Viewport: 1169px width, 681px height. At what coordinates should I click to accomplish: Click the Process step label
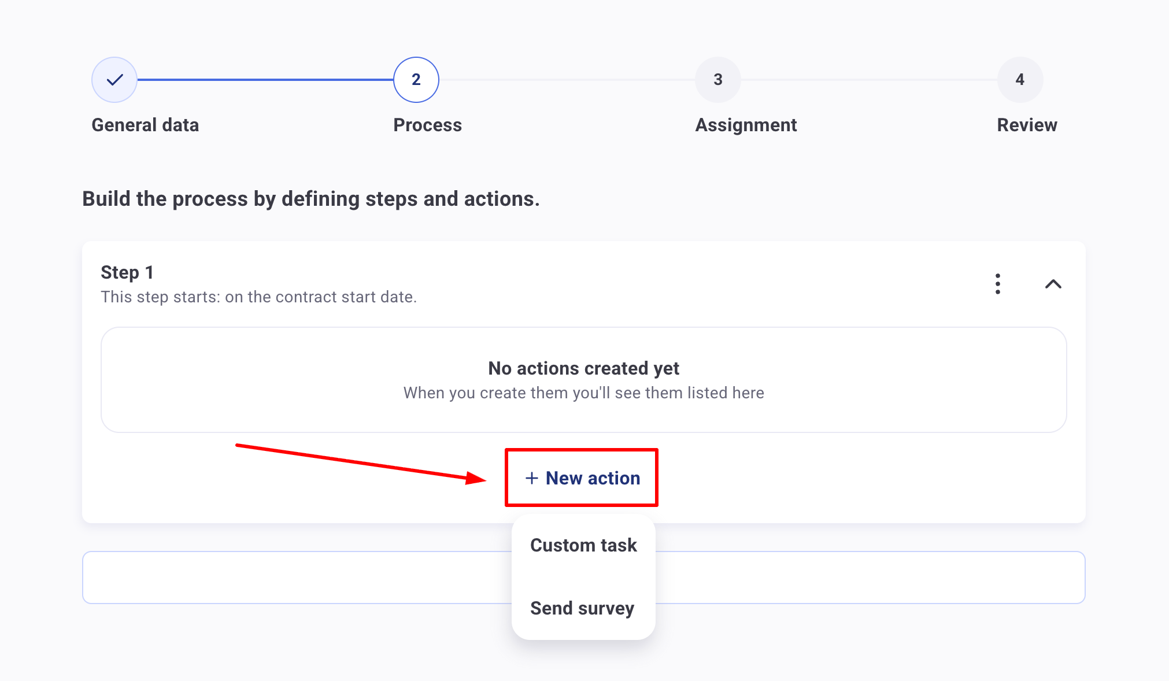[427, 125]
